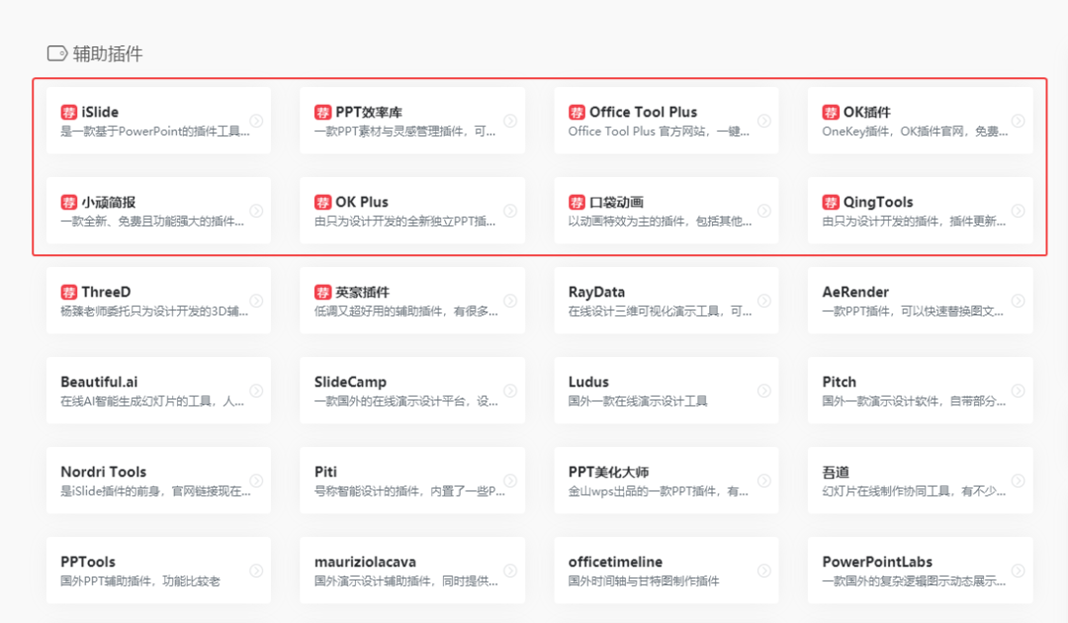Open the Office Tool Plus title link
Viewport: 1068px width, 623px height.
[643, 113]
